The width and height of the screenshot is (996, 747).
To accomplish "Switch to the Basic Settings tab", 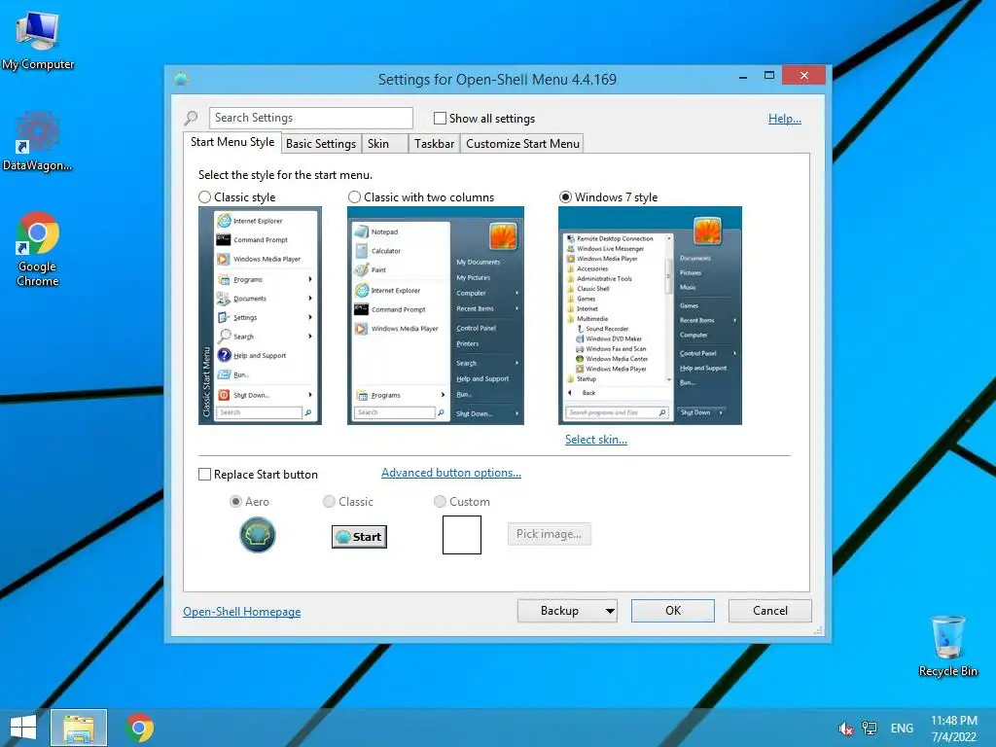I will coord(321,144).
